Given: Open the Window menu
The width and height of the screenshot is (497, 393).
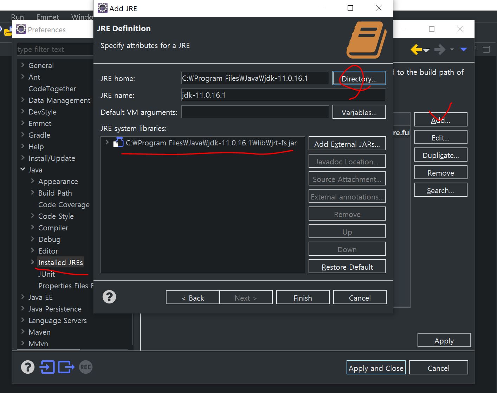Looking at the screenshot, I should click(x=82, y=17).
